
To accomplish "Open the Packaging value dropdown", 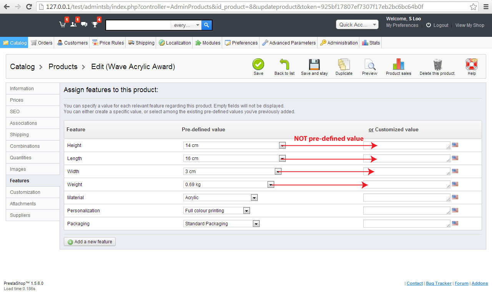I will coord(222,224).
